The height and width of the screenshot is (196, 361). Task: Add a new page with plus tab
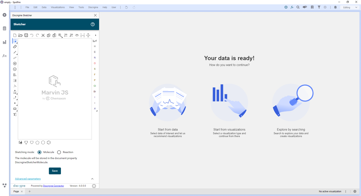30,191
